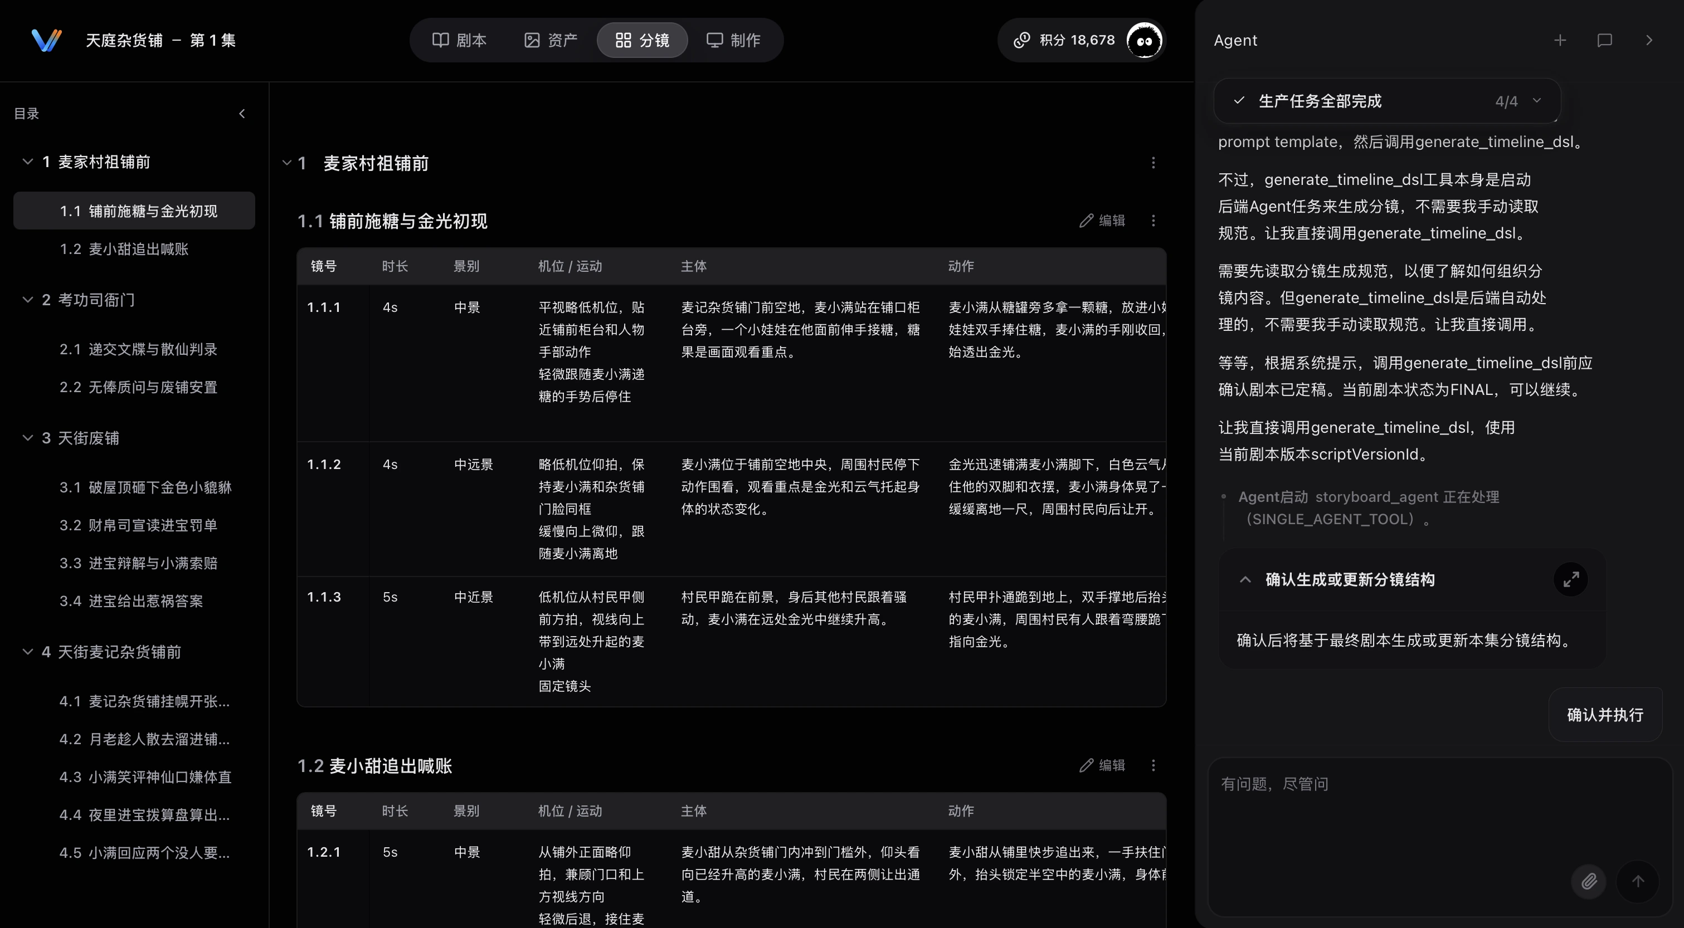Click project title 天庭杂货铺 – 第 1 集
1684x928 pixels.
click(160, 40)
